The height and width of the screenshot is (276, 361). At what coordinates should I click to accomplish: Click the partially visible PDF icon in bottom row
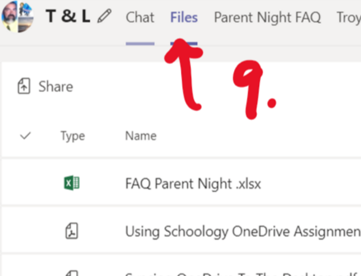pyautogui.click(x=71, y=273)
